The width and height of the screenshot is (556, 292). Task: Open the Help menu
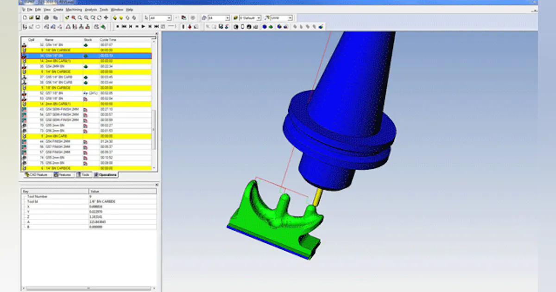point(129,10)
